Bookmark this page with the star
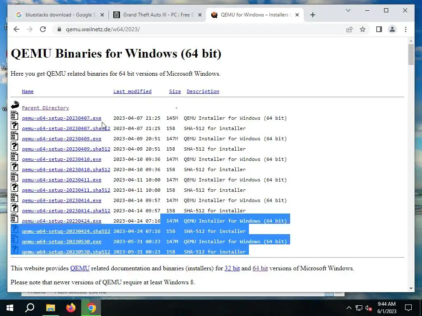 click(363, 29)
